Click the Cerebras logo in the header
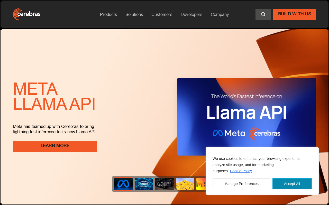 (27, 14)
